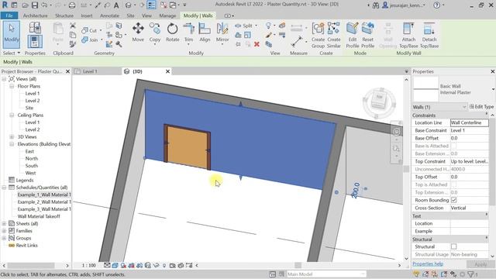Close the Project Browser panel

[x=67, y=71]
